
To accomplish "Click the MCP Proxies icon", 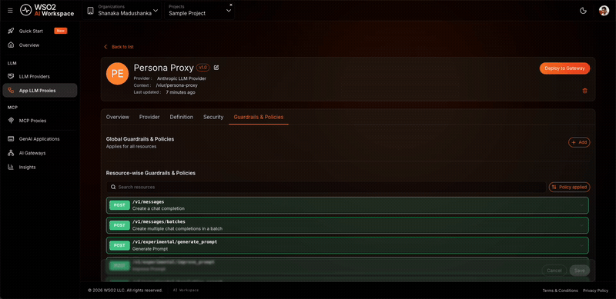I will point(11,121).
